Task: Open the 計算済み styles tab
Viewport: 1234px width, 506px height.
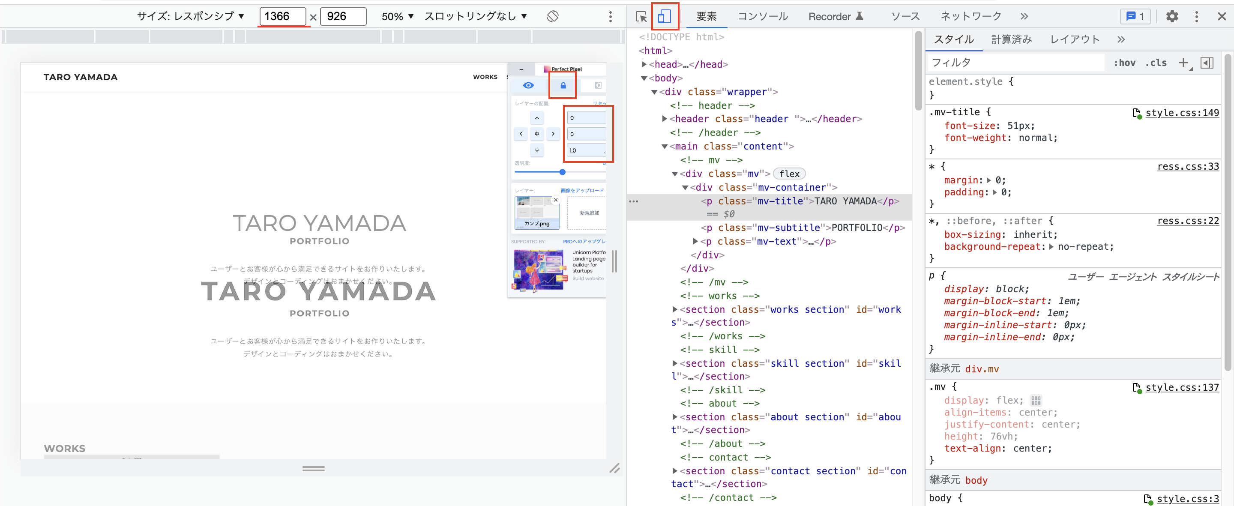Action: [1011, 39]
